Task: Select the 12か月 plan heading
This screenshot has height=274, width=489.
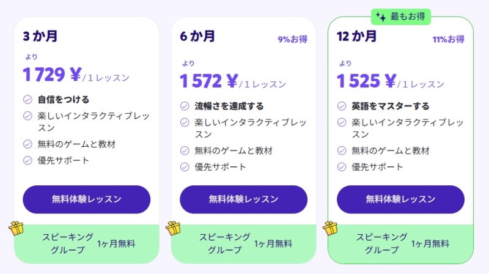Action: pos(357,36)
